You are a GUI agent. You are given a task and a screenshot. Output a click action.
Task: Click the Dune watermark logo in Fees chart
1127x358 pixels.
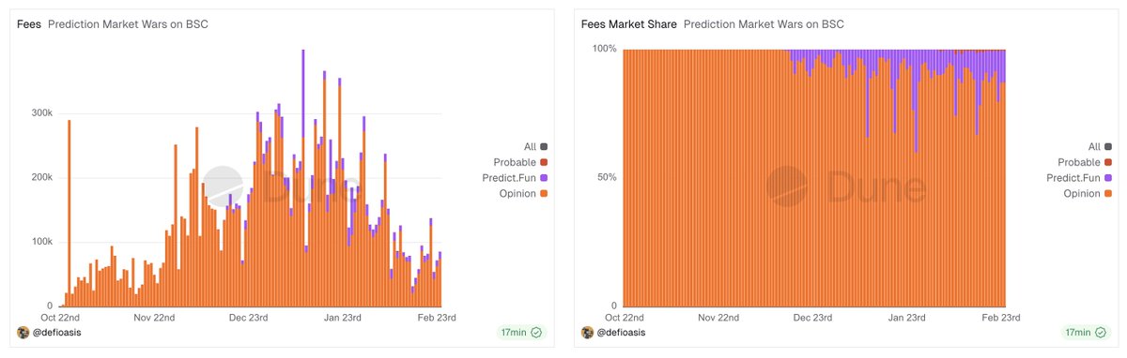(x=223, y=186)
